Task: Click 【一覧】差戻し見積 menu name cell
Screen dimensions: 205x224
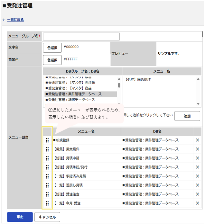Action: coord(86,185)
